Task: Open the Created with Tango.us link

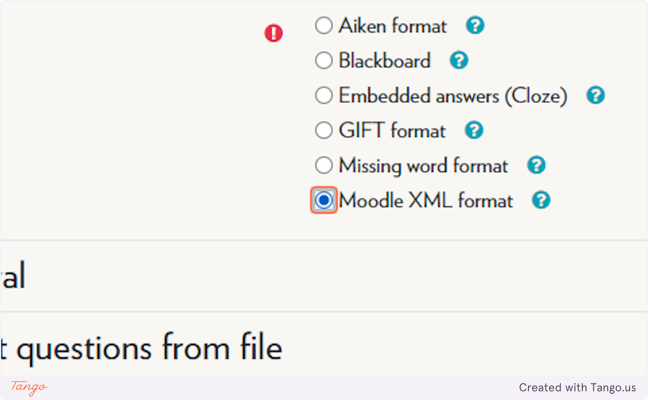Action: [x=577, y=387]
